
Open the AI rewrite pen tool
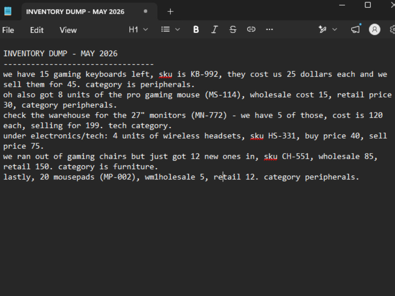pos(322,30)
